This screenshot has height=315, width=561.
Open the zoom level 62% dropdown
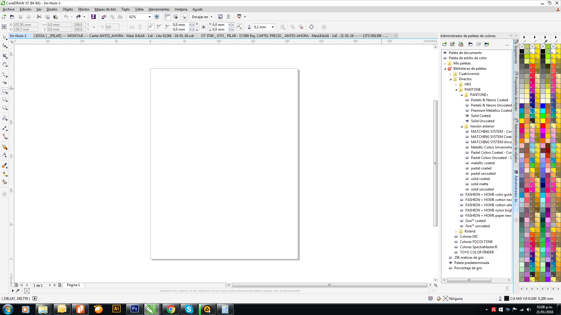(x=150, y=17)
